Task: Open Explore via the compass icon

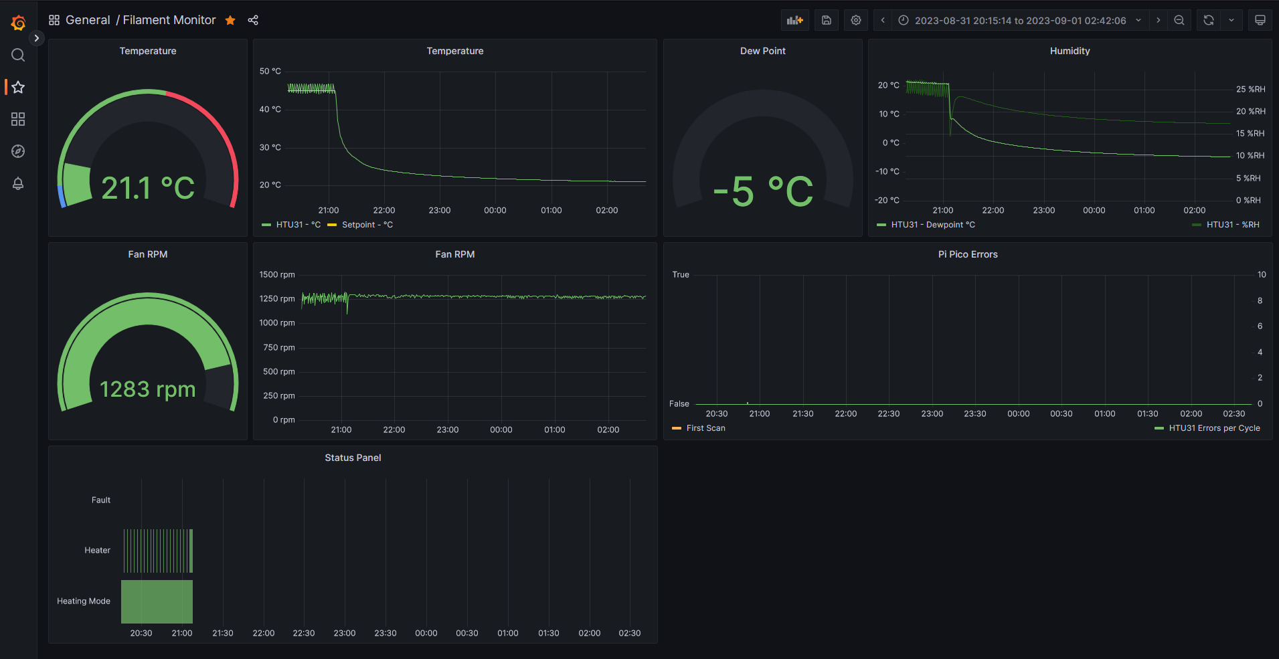Action: click(18, 151)
